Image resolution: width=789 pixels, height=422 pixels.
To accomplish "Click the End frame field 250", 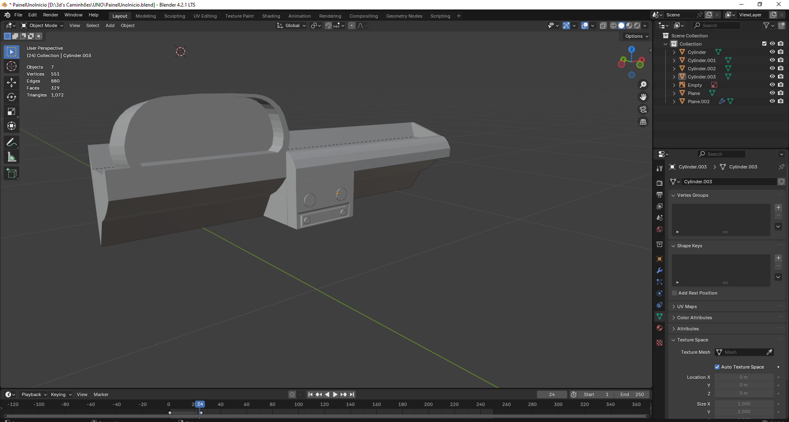I will [632, 394].
